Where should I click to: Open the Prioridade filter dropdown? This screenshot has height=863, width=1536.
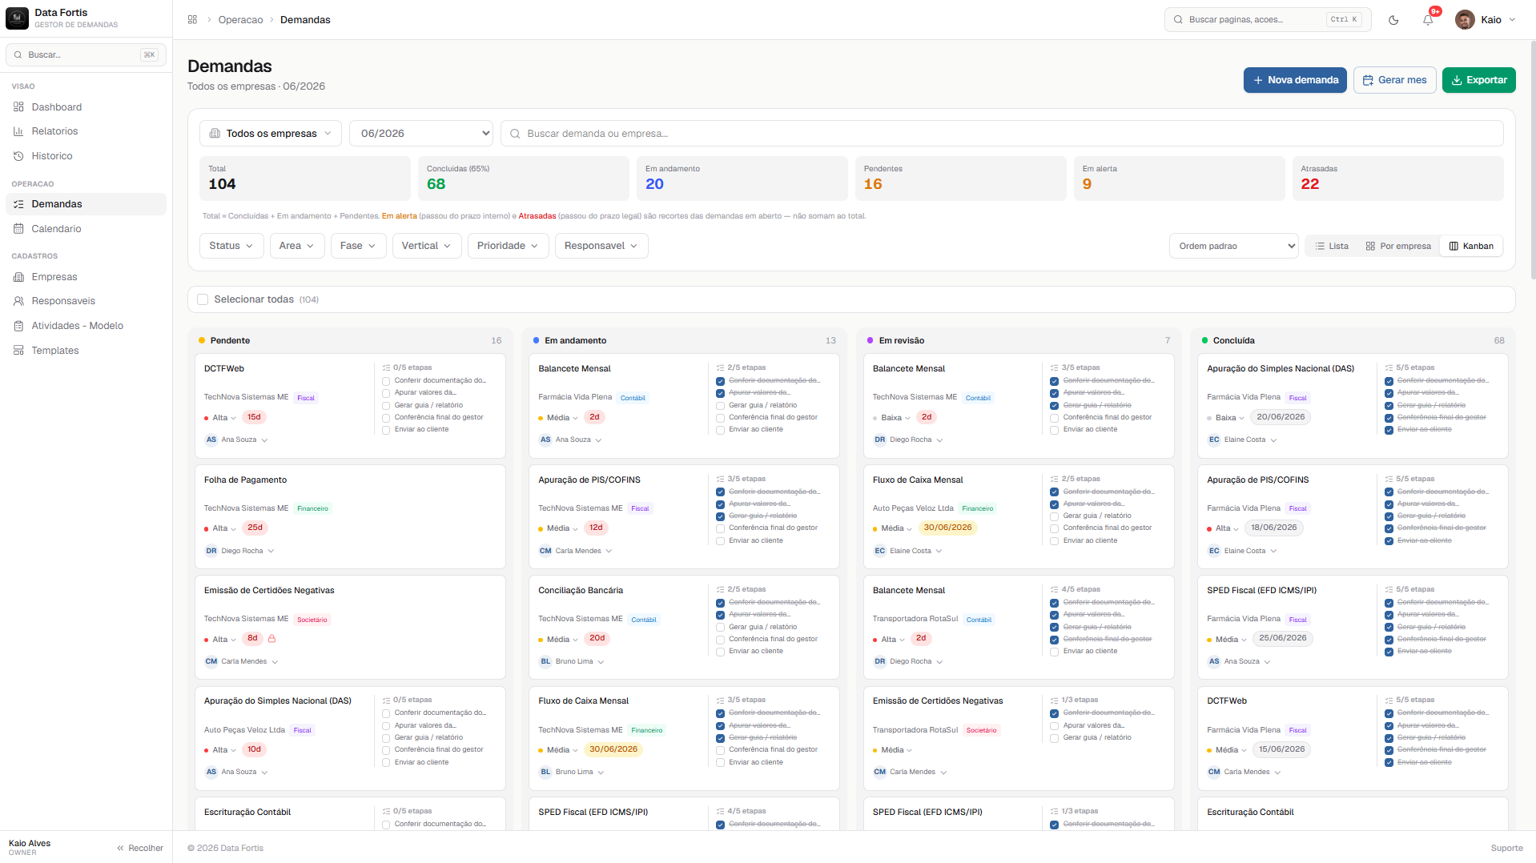509,246
